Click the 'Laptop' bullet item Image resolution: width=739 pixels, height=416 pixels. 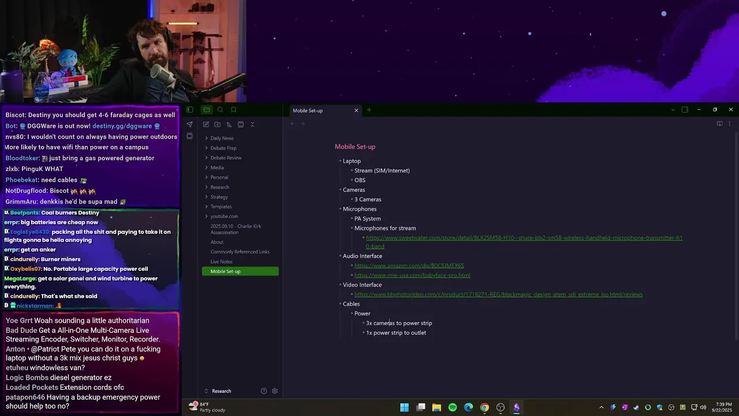[x=352, y=161]
